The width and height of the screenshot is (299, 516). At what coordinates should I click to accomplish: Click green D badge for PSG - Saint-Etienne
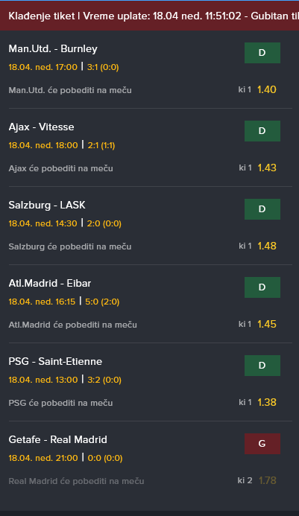(x=262, y=366)
